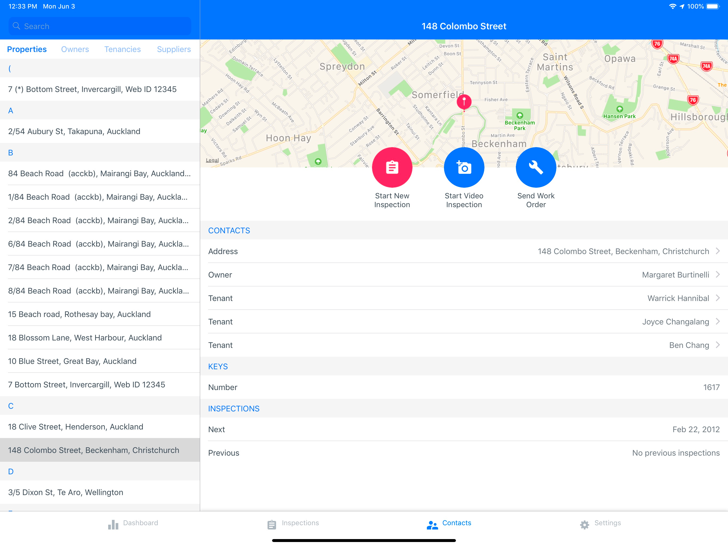Click the Beckenham Park marker on map
This screenshot has height=546, width=728.
[x=520, y=116]
